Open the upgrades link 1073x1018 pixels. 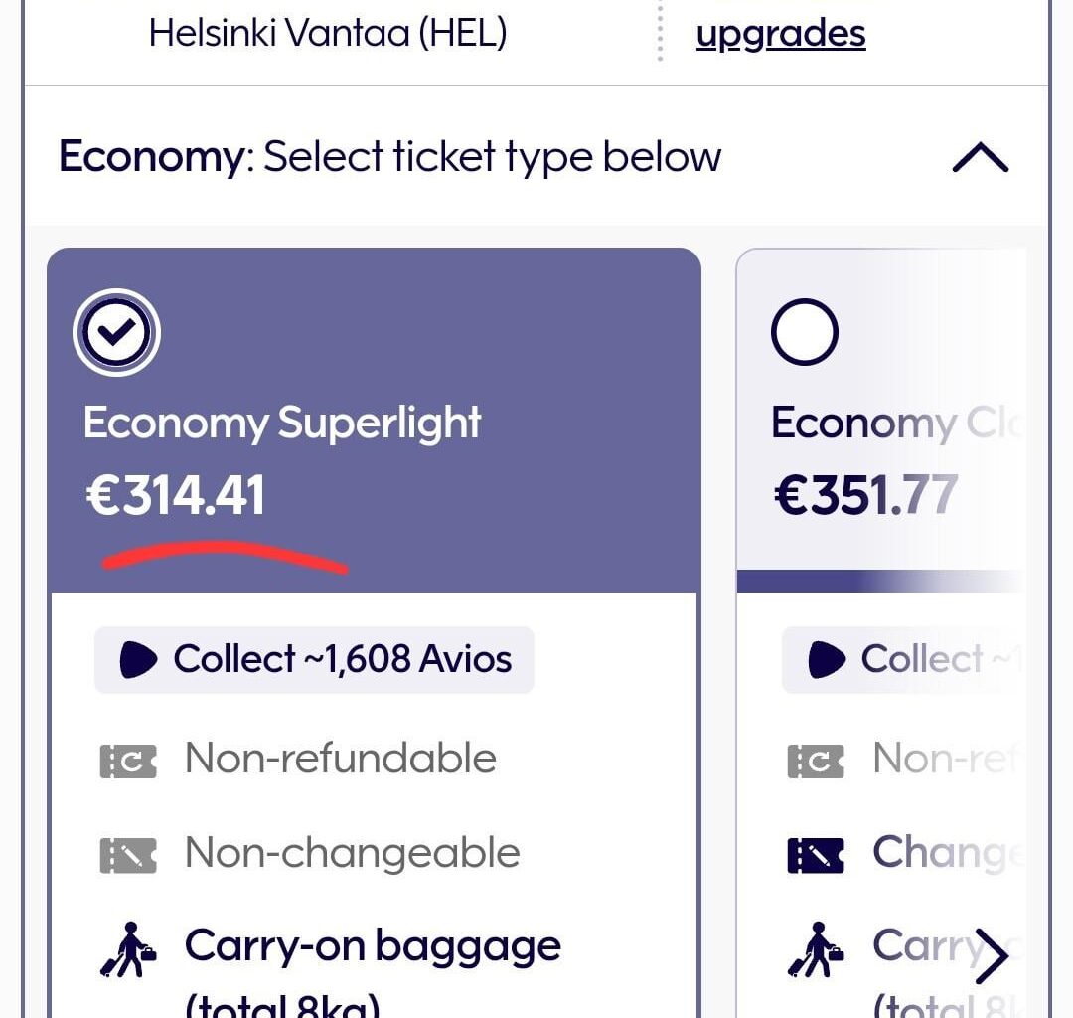coord(781,32)
